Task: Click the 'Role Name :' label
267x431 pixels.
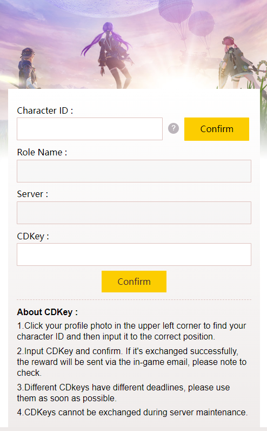Action: [x=42, y=152]
